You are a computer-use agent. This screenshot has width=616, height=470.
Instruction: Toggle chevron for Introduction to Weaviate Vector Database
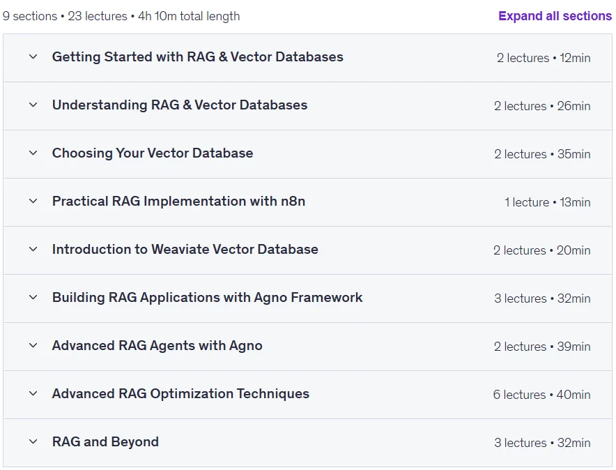point(33,250)
